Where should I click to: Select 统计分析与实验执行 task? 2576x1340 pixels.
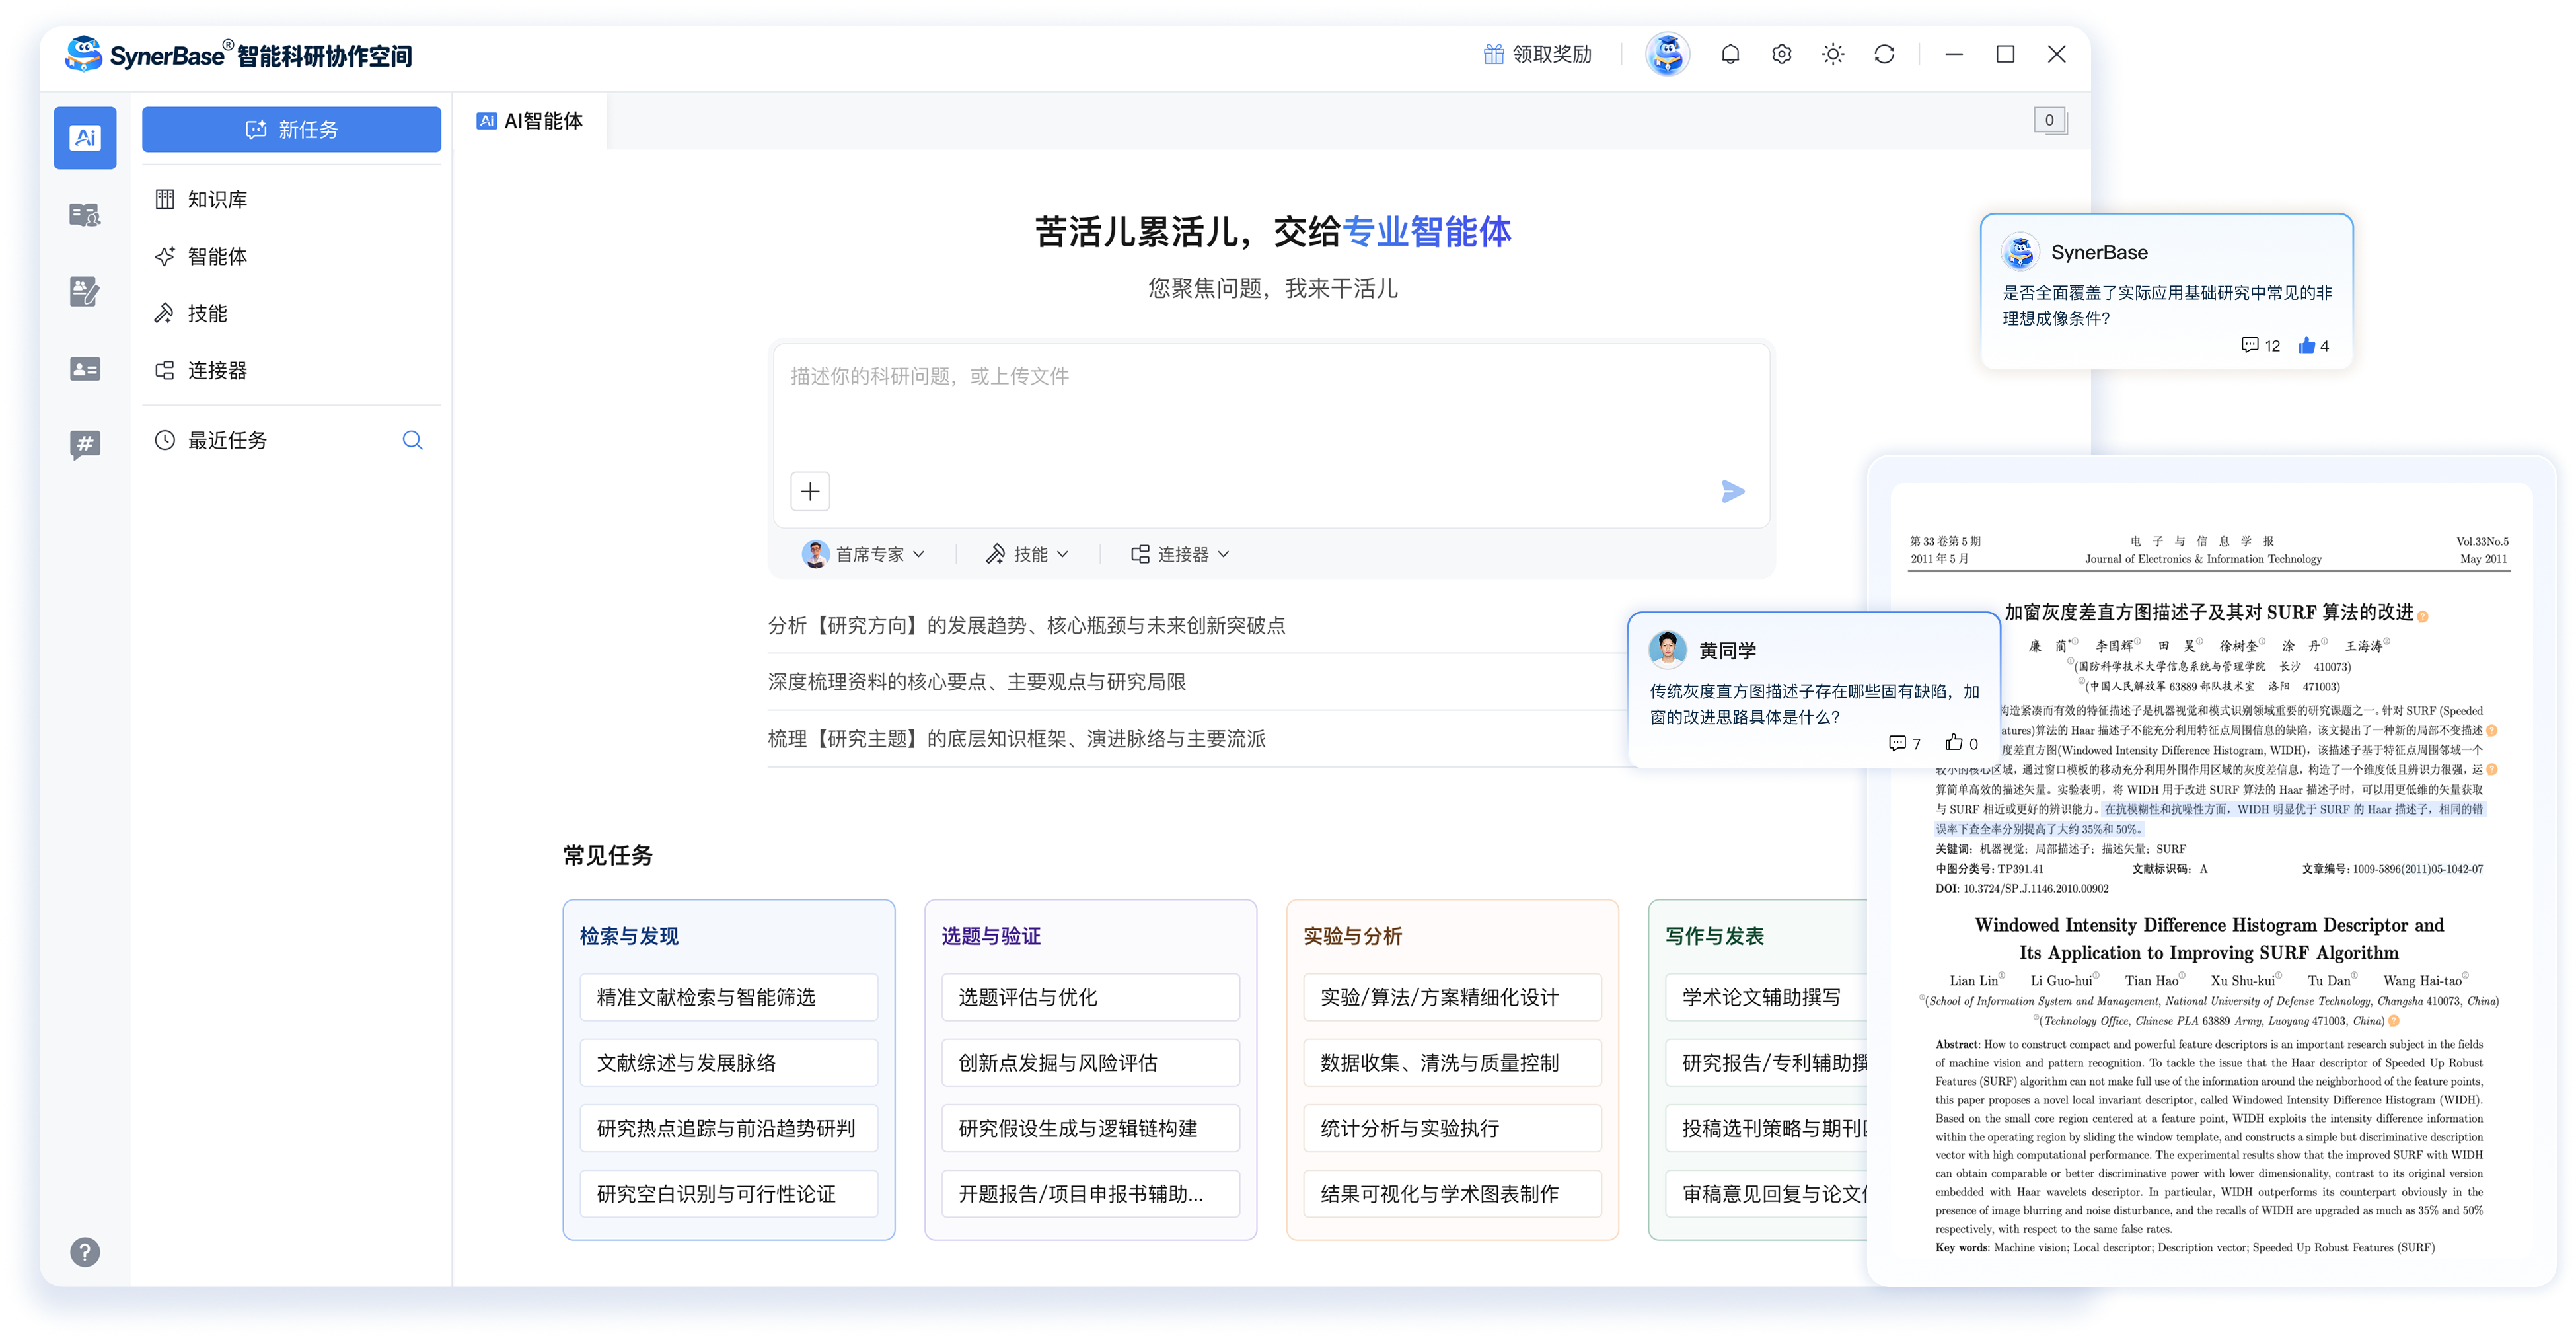(1452, 1128)
